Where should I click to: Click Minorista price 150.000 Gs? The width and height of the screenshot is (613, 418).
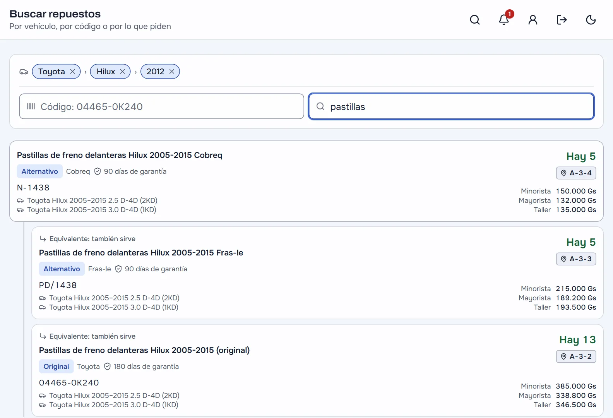coord(576,191)
